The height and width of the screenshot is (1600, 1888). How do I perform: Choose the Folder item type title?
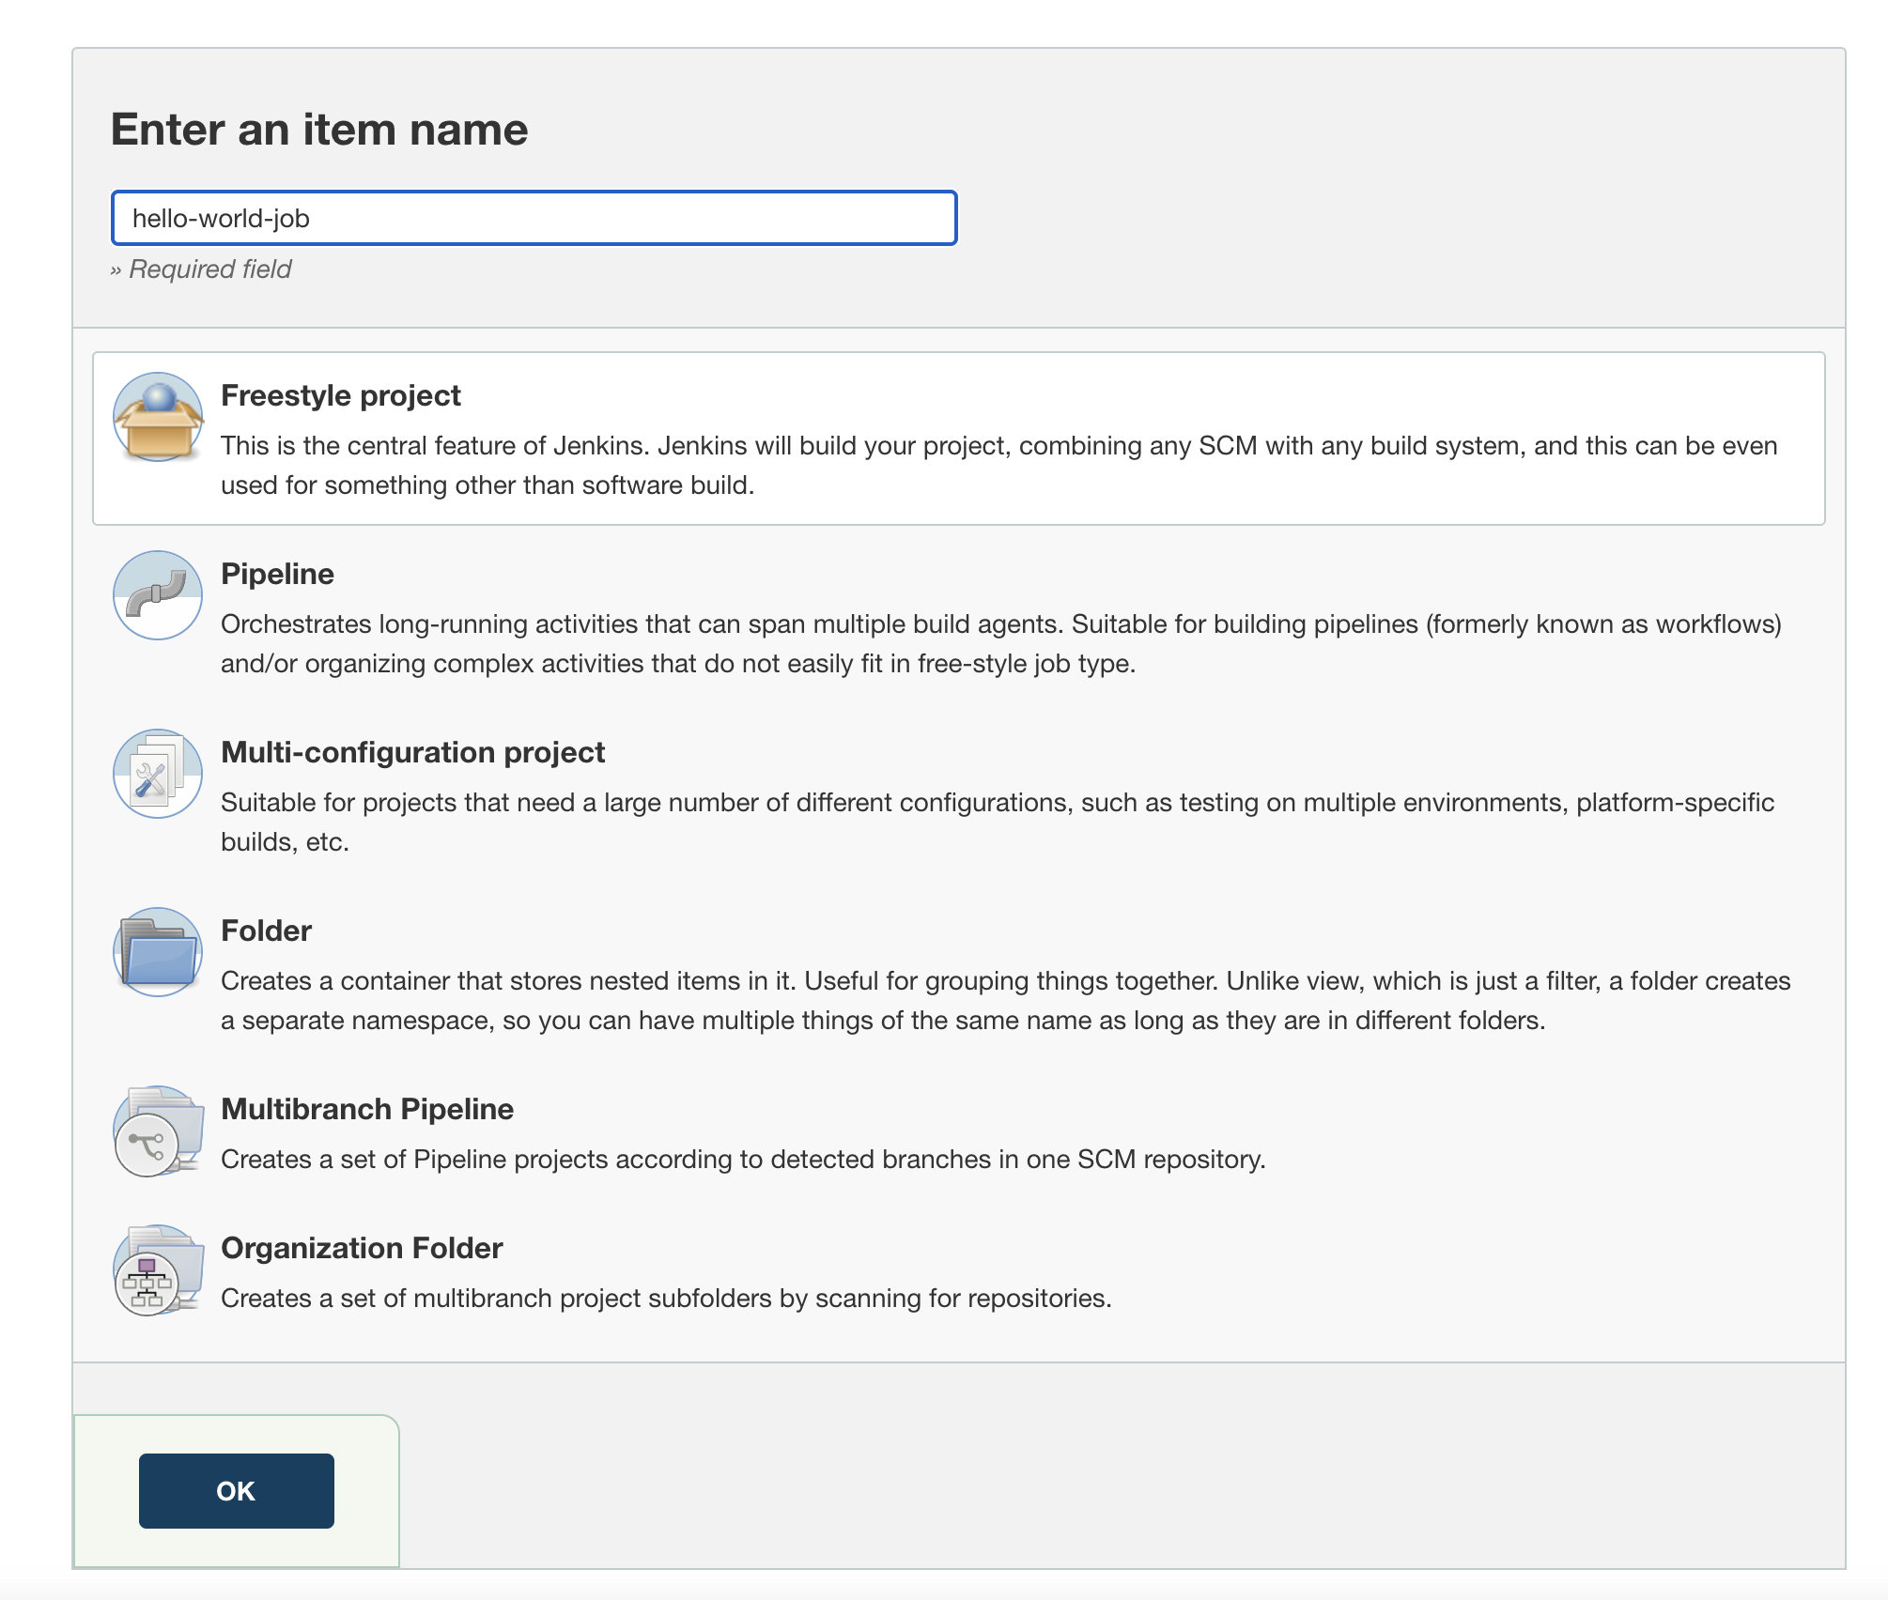[x=266, y=931]
